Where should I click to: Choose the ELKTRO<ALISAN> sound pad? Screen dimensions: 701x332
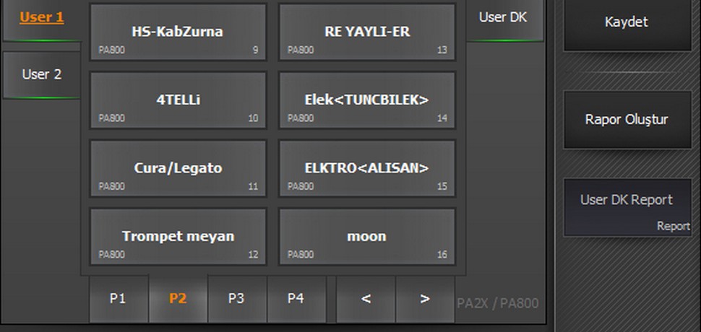tap(367, 168)
